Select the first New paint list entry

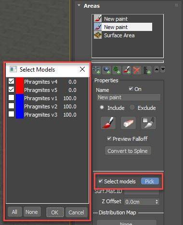(123, 19)
